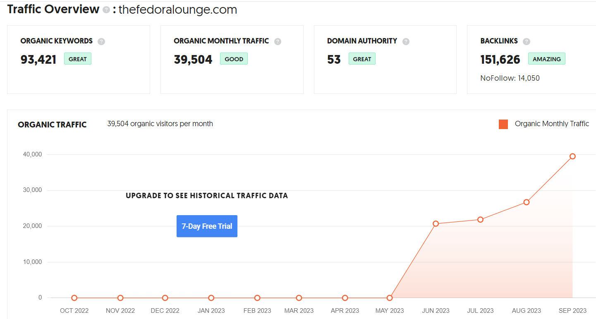Image resolution: width=596 pixels, height=319 pixels.
Task: Click the OCT 2022 x-axis label
Action: 74,311
